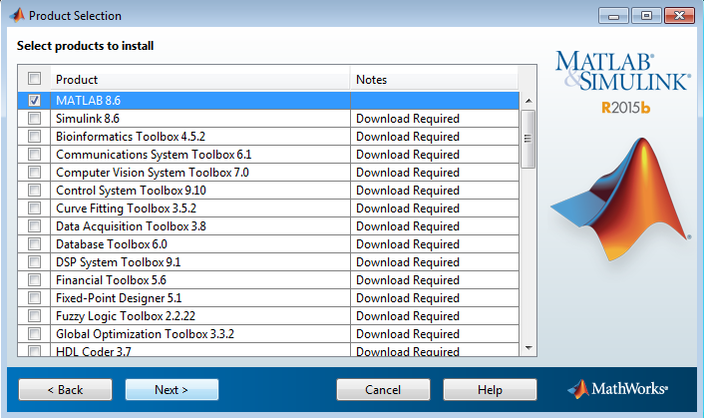Click Fuzzy Logic Toolbox 2.2.22 name
The image size is (704, 418).
pos(126,316)
